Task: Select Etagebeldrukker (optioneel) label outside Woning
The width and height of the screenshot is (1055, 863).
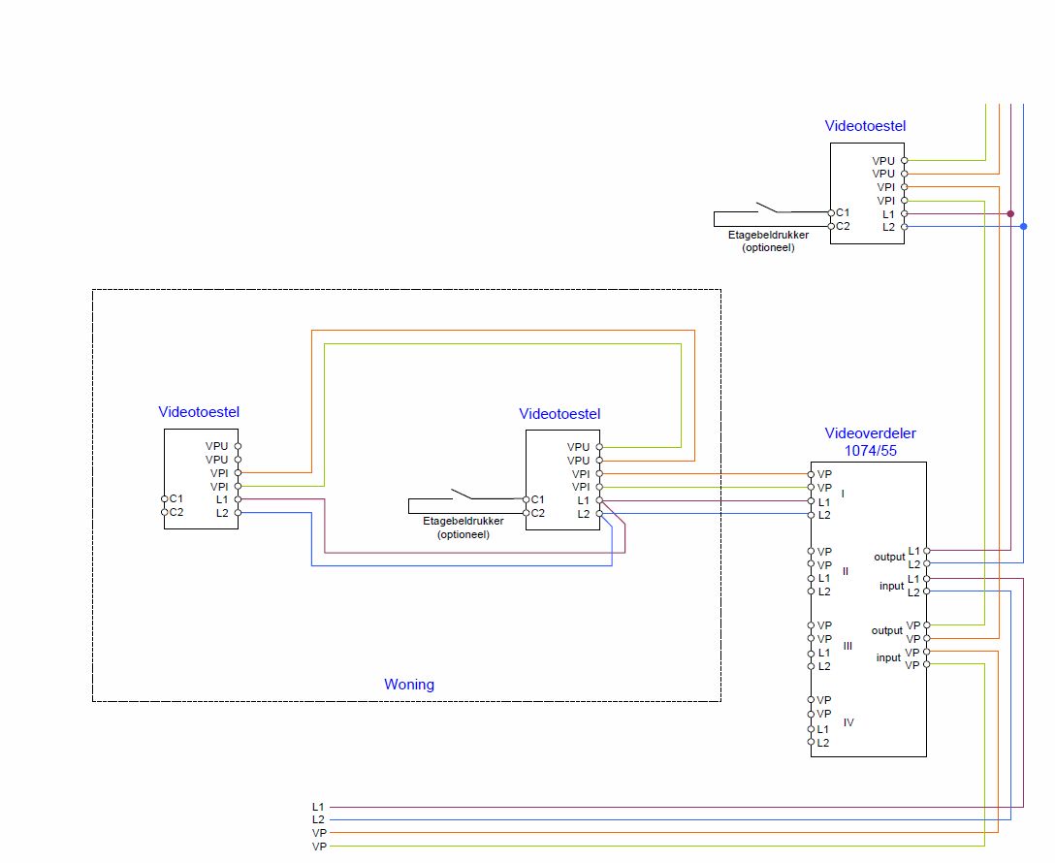Action: click(x=768, y=240)
